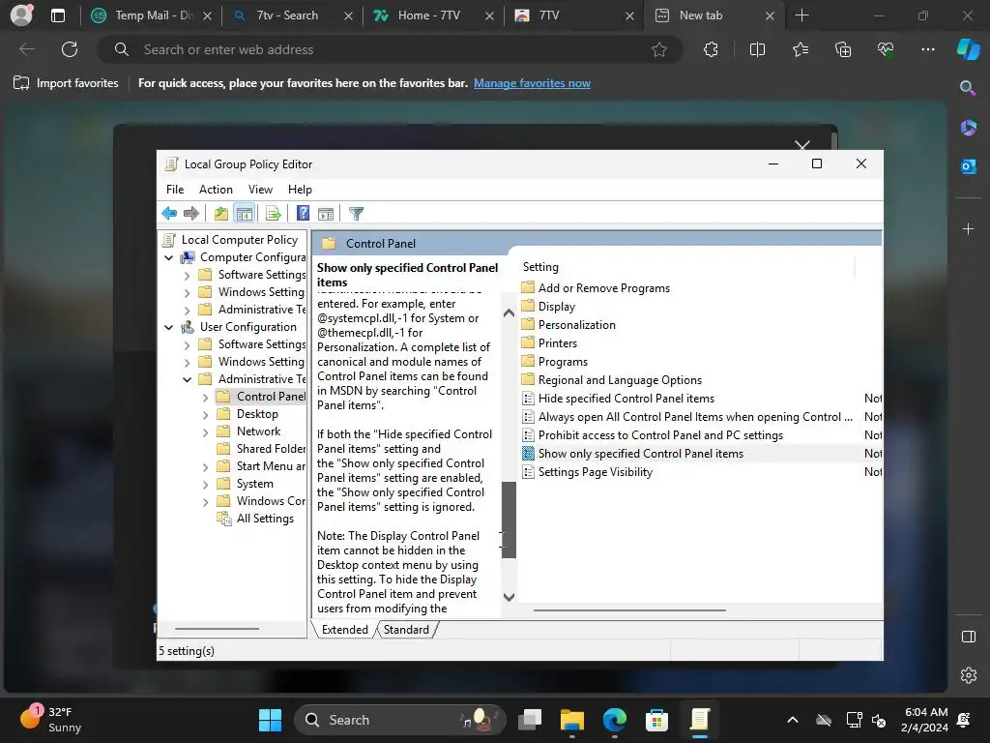990x743 pixels.
Task: Open Edge settings and more ellipsis
Action: click(x=927, y=49)
